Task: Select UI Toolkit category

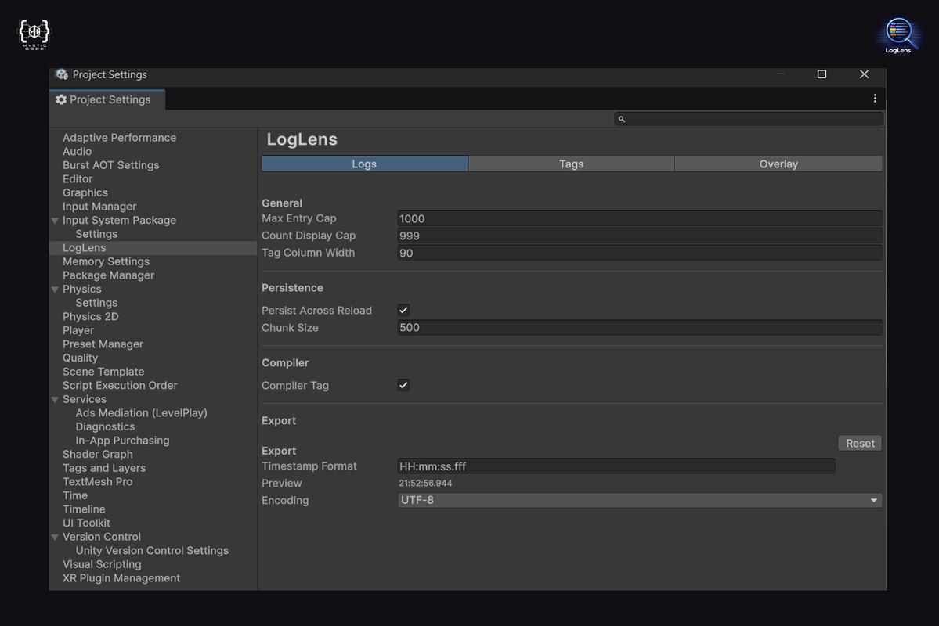Action: tap(86, 523)
